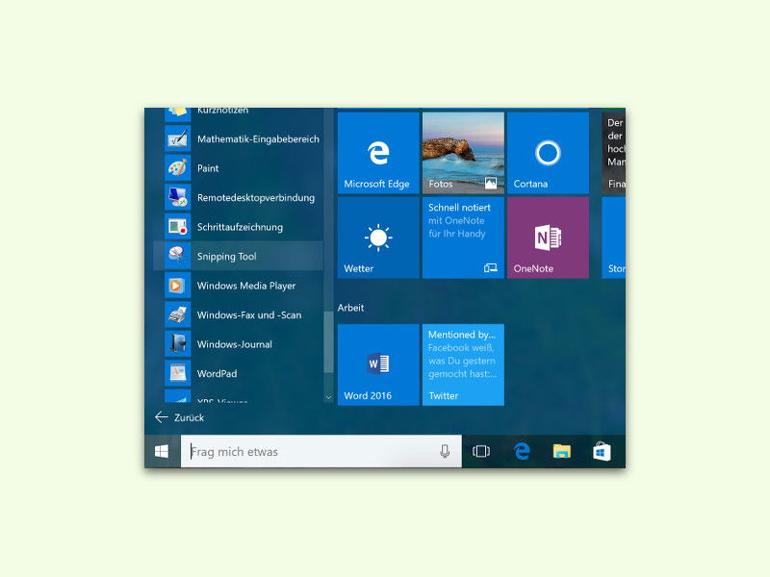
Task: Focus the 'Frag mich etwas' search box
Action: tap(321, 451)
